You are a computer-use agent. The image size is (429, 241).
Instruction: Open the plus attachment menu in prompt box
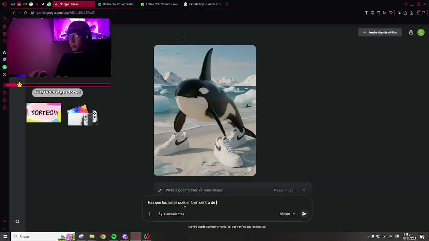click(150, 214)
